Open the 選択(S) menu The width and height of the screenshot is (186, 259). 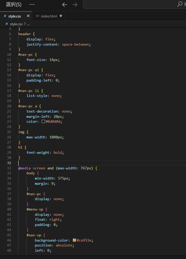pyautogui.click(x=13, y=4)
